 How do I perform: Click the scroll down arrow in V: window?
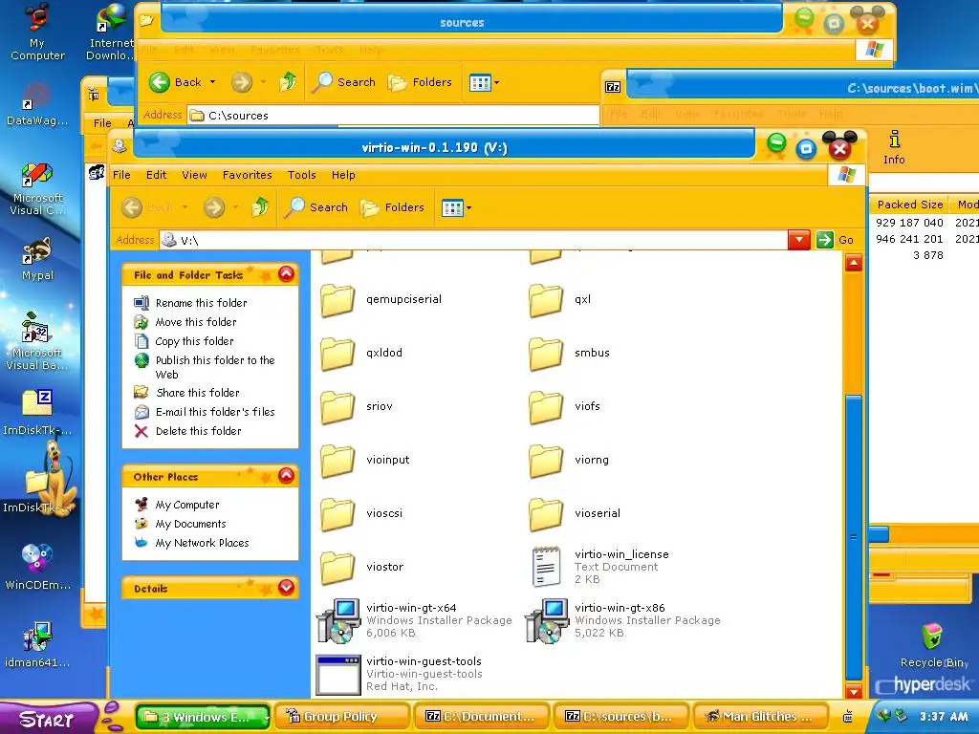(854, 690)
